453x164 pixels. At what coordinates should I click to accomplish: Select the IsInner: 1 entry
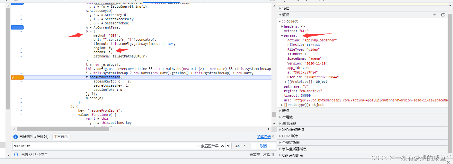tap(297, 54)
